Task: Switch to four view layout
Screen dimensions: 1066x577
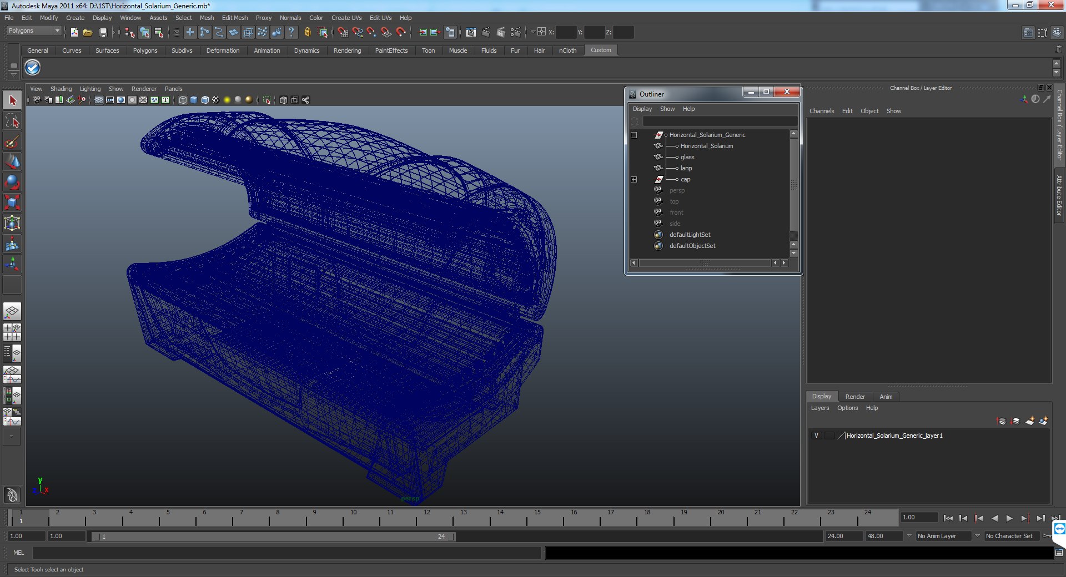Action: tap(12, 332)
